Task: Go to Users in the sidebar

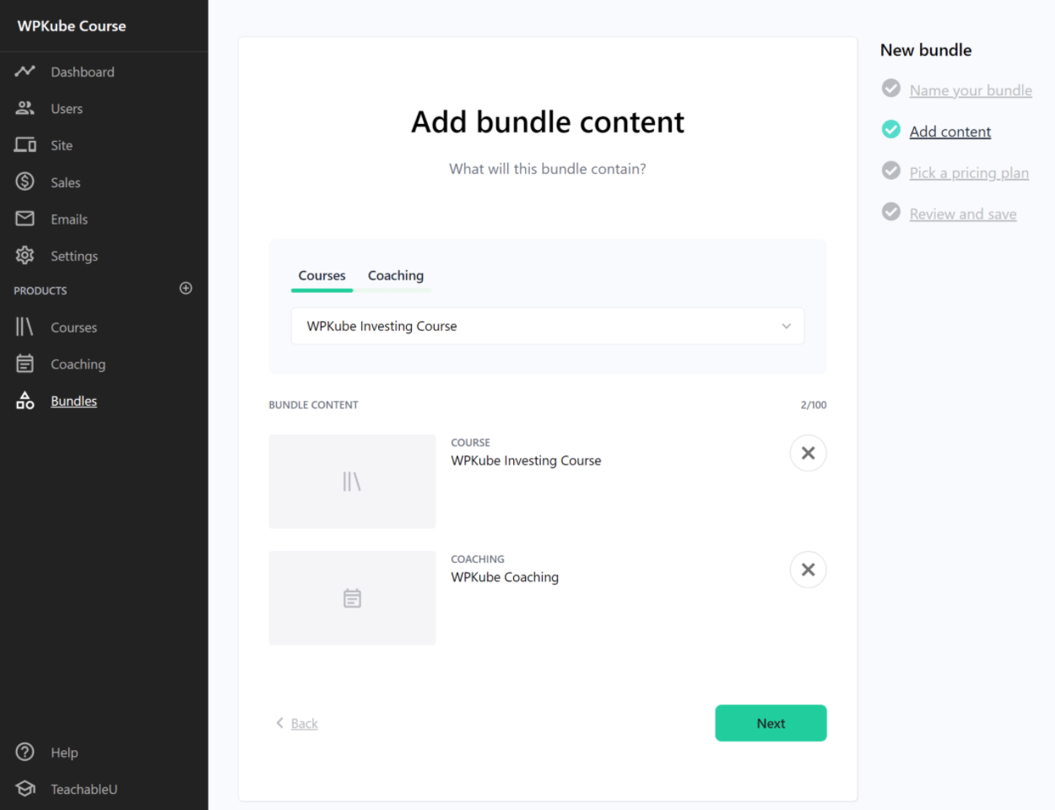Action: coord(67,109)
